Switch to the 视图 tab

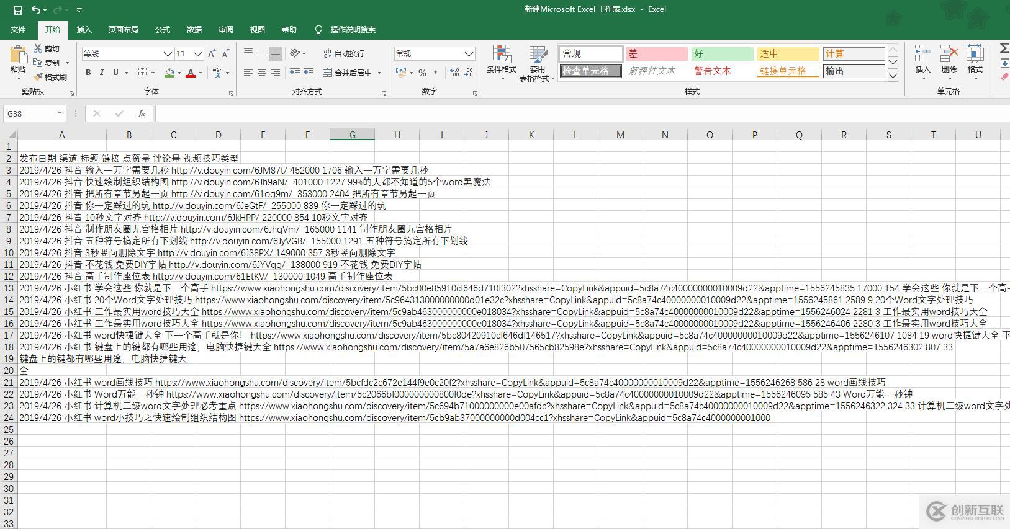(x=257, y=30)
